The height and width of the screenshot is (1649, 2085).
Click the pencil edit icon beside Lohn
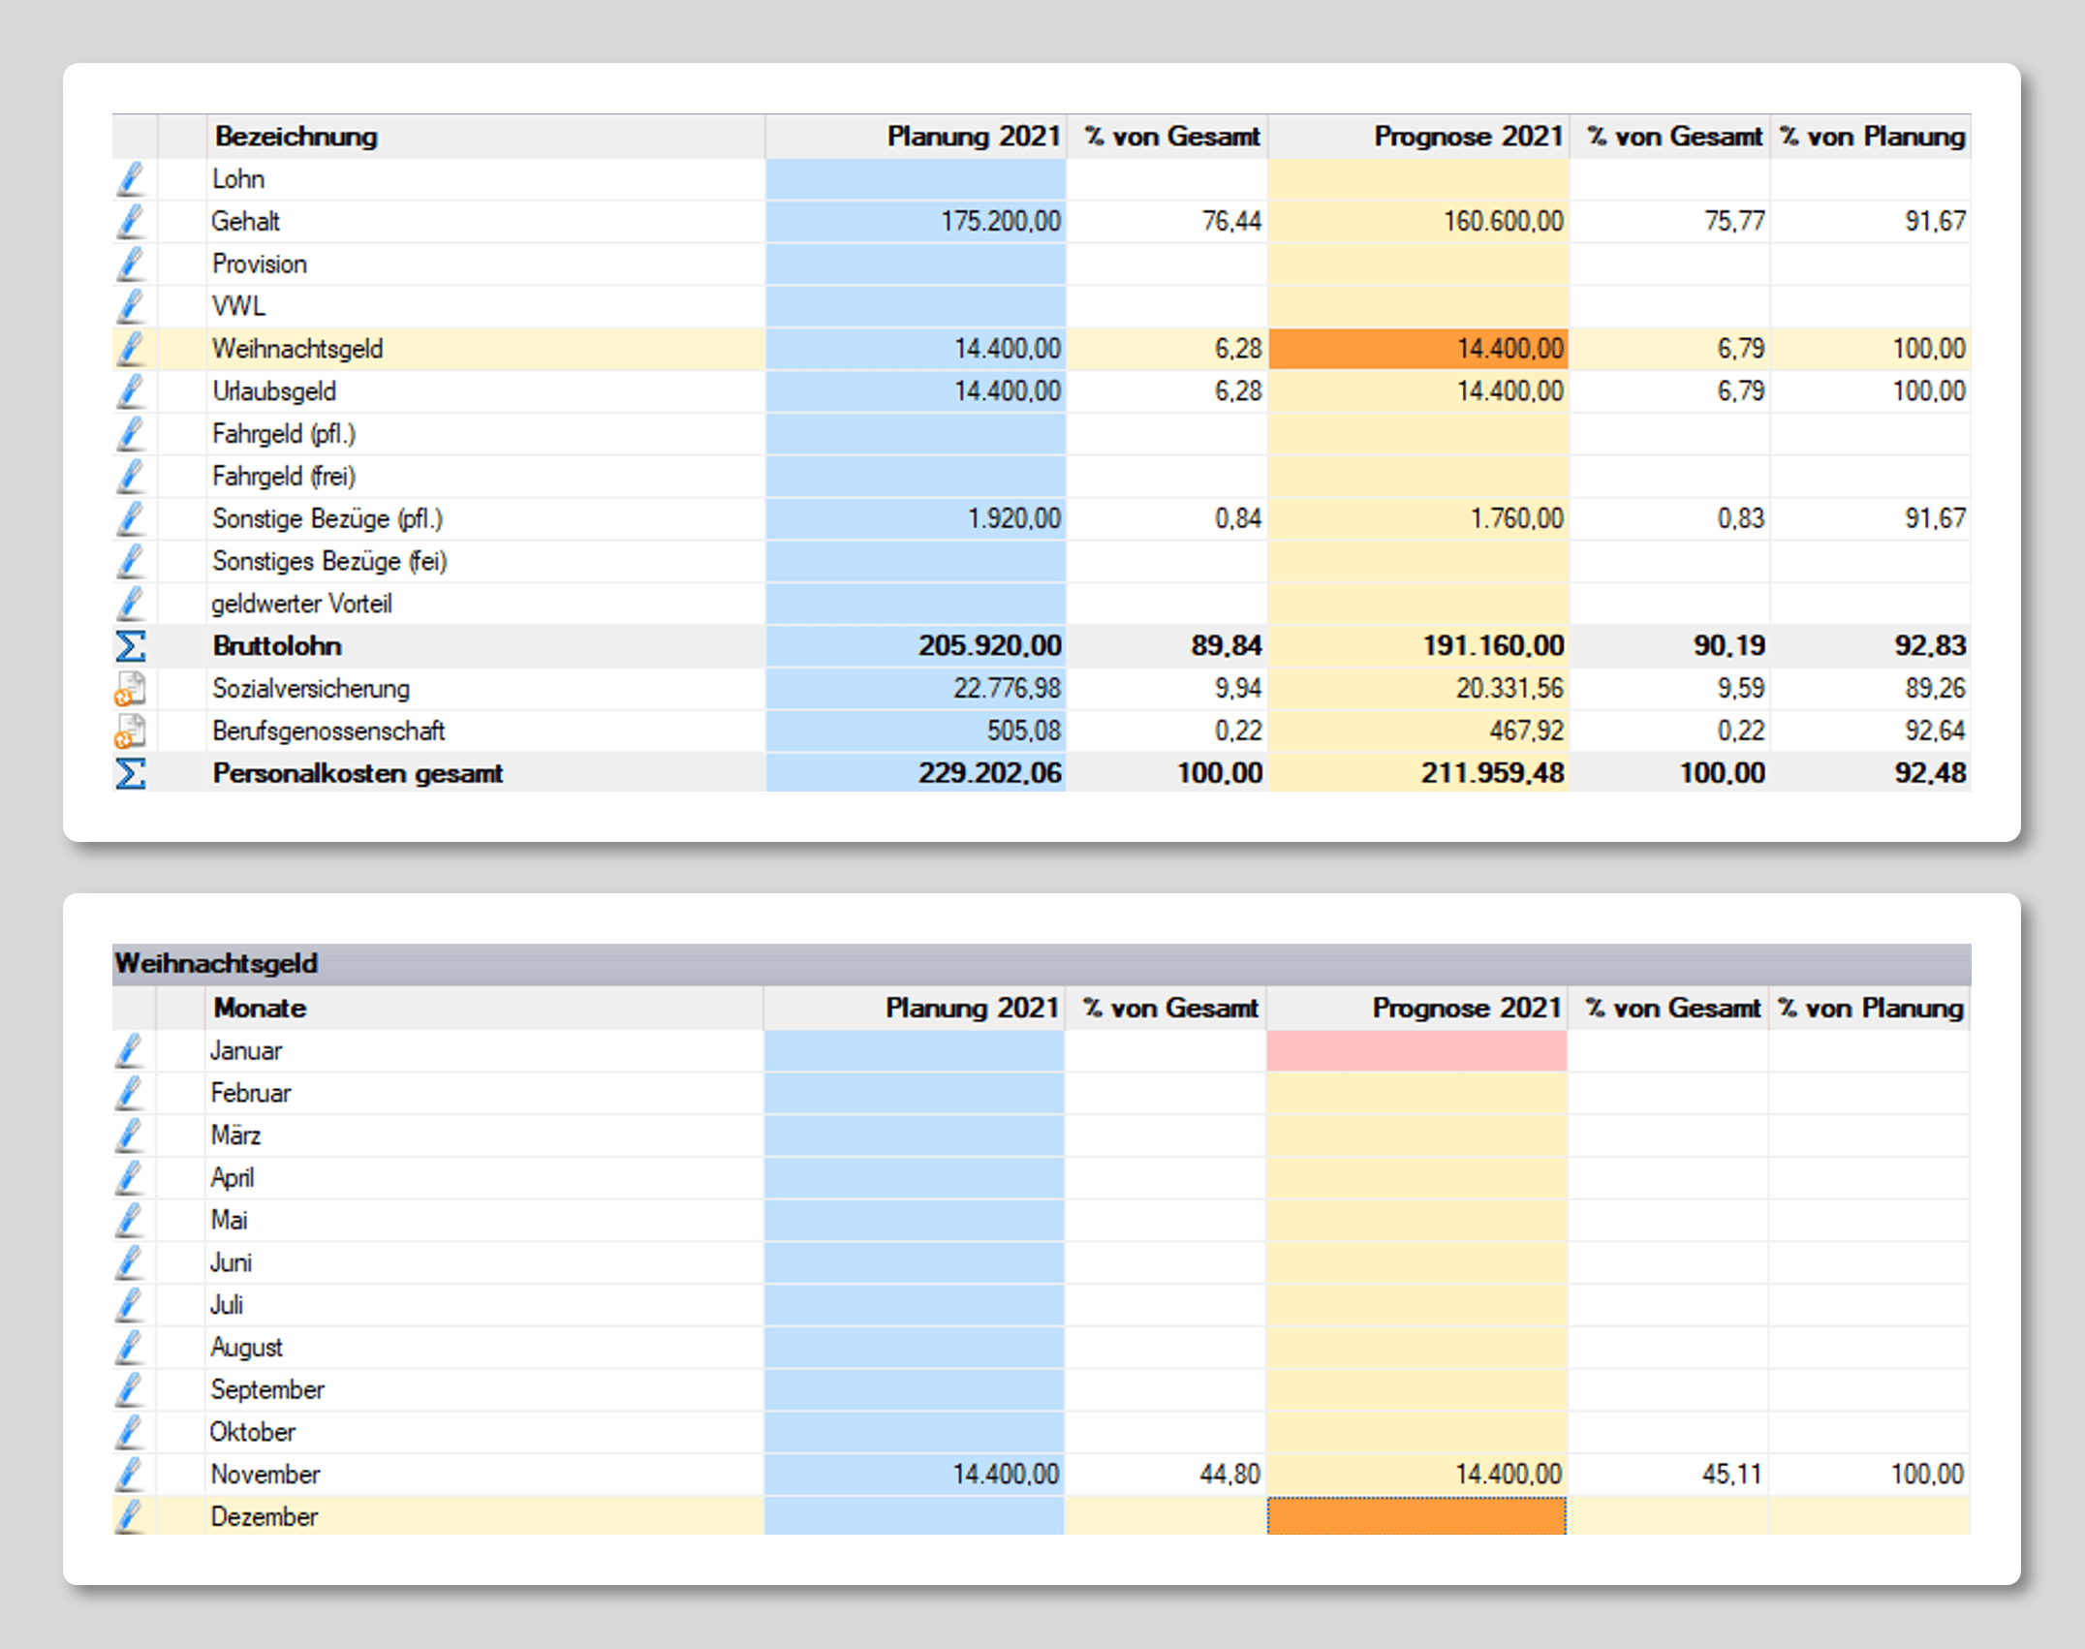(131, 179)
